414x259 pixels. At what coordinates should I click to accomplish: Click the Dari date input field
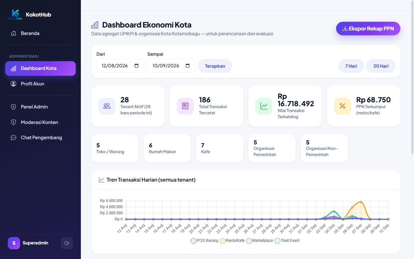[120, 66]
